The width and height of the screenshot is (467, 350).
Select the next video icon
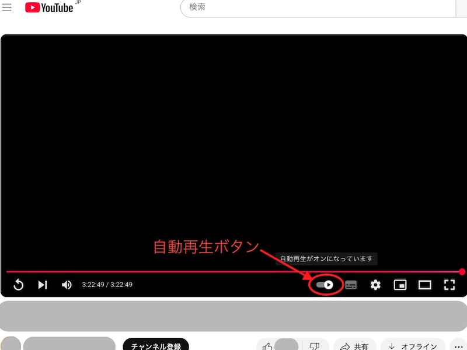(x=42, y=285)
